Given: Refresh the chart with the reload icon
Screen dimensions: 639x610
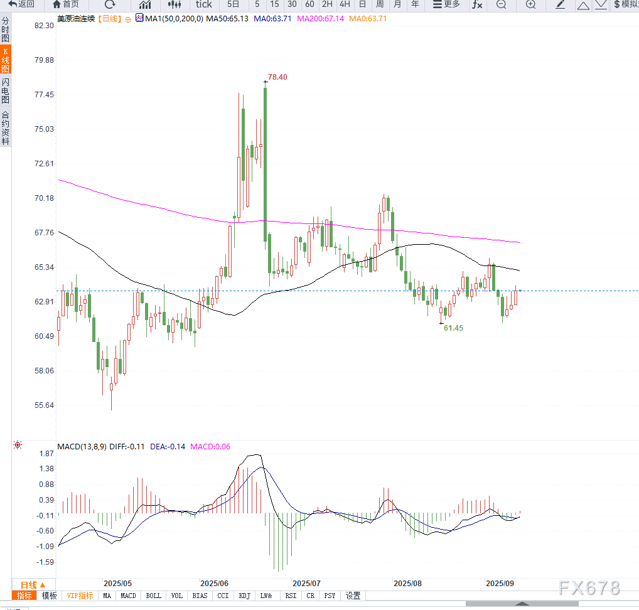Looking at the screenshot, I should (110, 4).
